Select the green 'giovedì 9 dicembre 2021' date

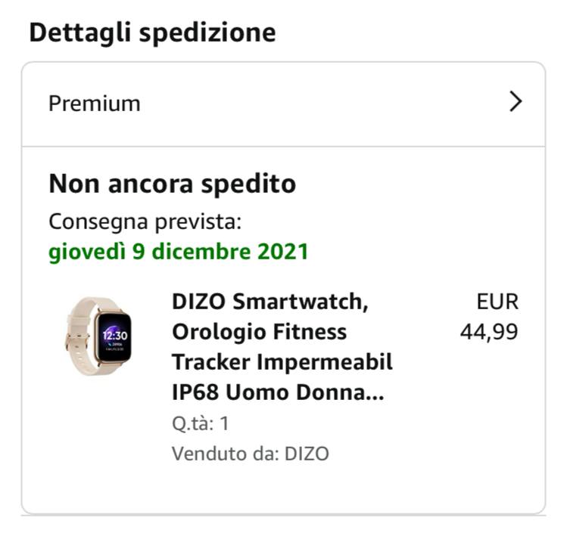(x=178, y=252)
